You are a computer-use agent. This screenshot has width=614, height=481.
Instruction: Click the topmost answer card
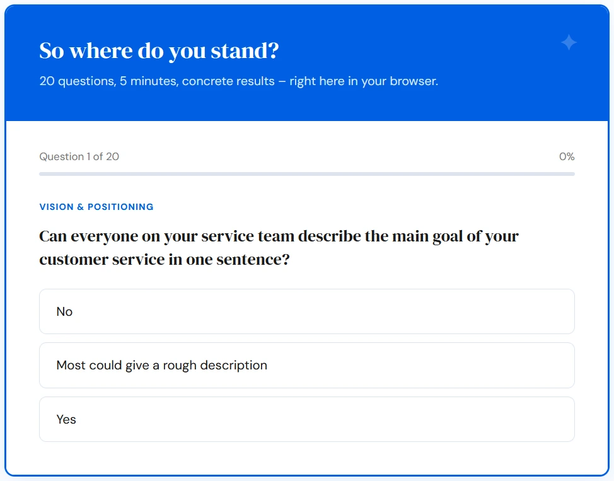click(306, 311)
